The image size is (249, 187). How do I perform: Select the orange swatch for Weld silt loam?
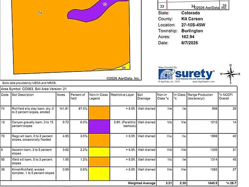pyautogui.click(x=99, y=162)
